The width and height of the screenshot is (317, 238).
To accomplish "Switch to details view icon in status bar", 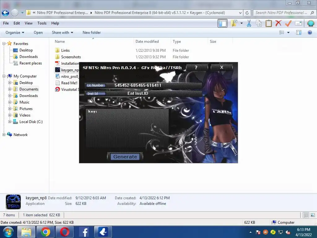I will tap(306, 215).
